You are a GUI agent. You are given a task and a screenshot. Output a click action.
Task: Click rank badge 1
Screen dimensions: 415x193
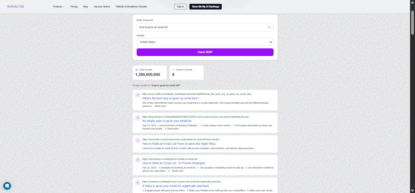click(138, 95)
